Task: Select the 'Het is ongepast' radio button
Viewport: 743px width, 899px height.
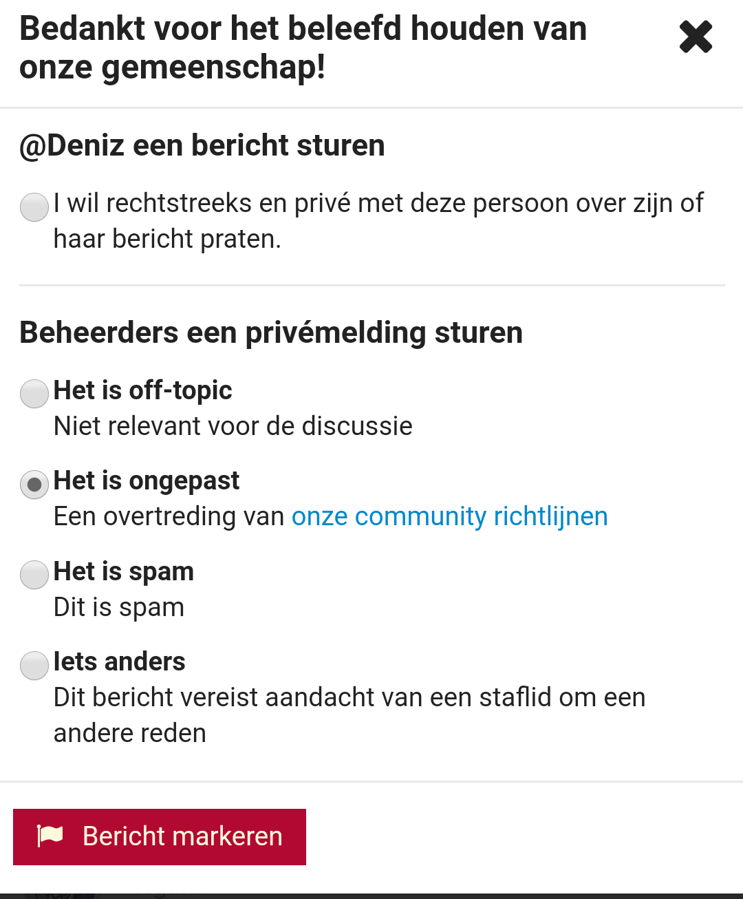Action: [34, 485]
